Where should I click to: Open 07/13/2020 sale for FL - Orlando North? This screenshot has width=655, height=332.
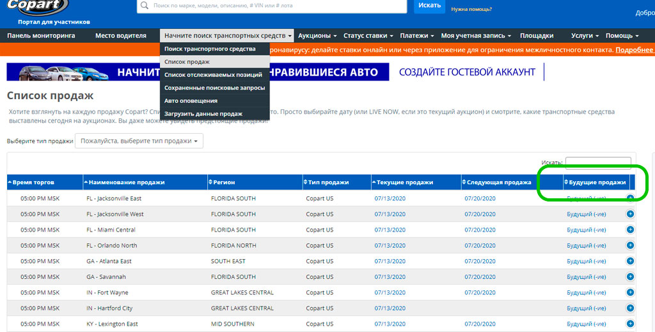(390, 245)
